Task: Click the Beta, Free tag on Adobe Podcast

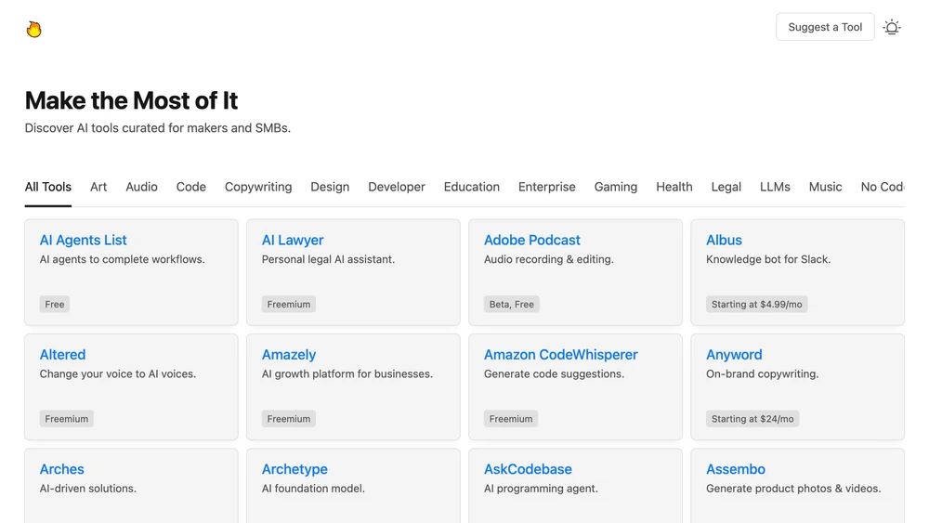Action: (x=511, y=304)
